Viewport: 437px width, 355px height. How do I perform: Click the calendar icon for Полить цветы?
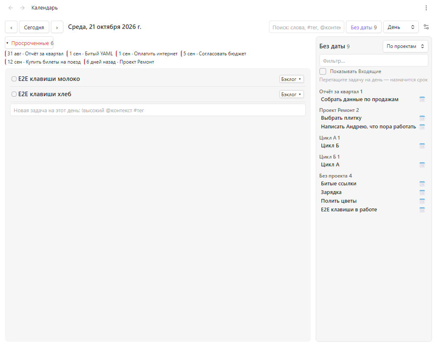[x=422, y=201]
